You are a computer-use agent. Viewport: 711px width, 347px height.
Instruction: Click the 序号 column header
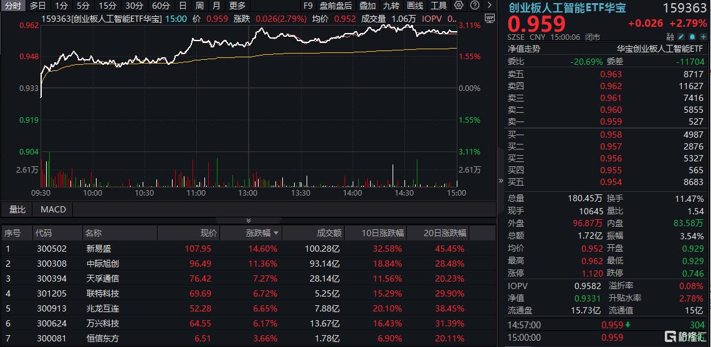[12, 233]
